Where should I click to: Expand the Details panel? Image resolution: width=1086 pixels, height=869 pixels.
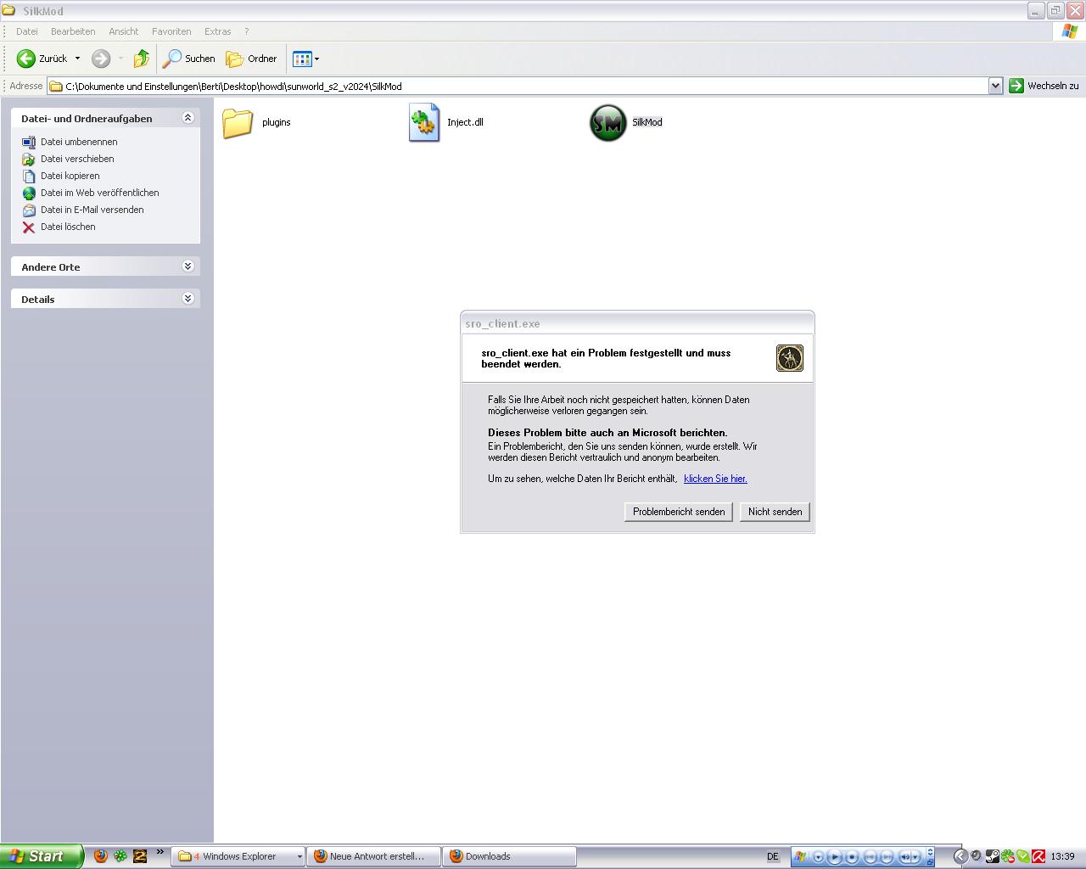pyautogui.click(x=188, y=299)
